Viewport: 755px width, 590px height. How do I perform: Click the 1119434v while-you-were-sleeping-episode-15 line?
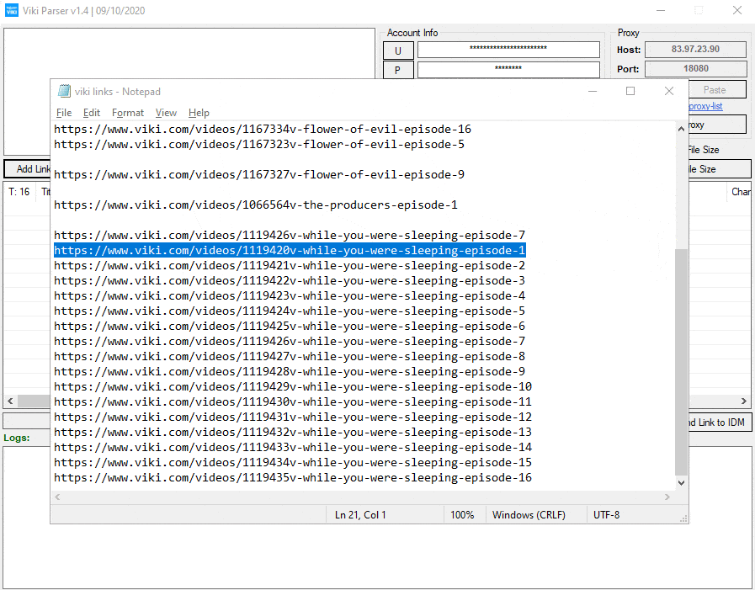tap(293, 463)
